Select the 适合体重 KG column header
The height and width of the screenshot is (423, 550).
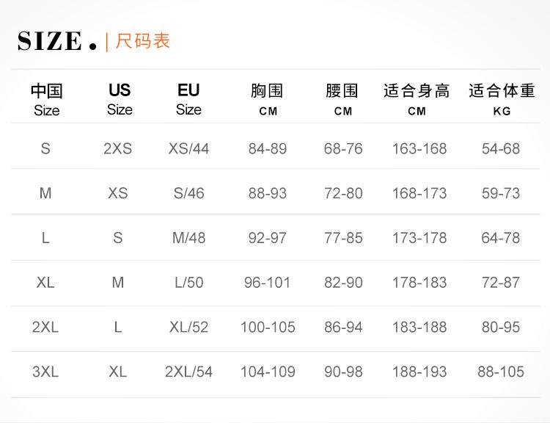(x=502, y=99)
